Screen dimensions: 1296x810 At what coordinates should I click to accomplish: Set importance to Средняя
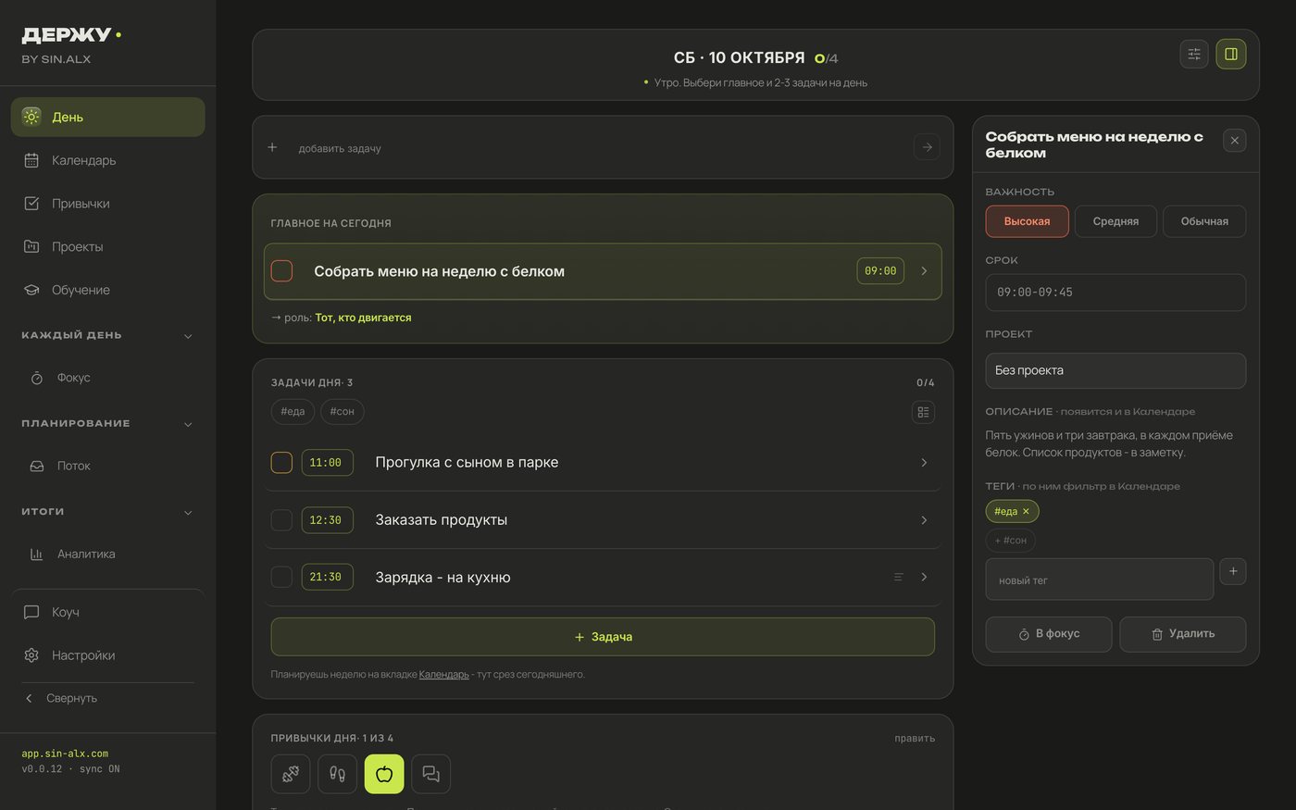(x=1115, y=221)
